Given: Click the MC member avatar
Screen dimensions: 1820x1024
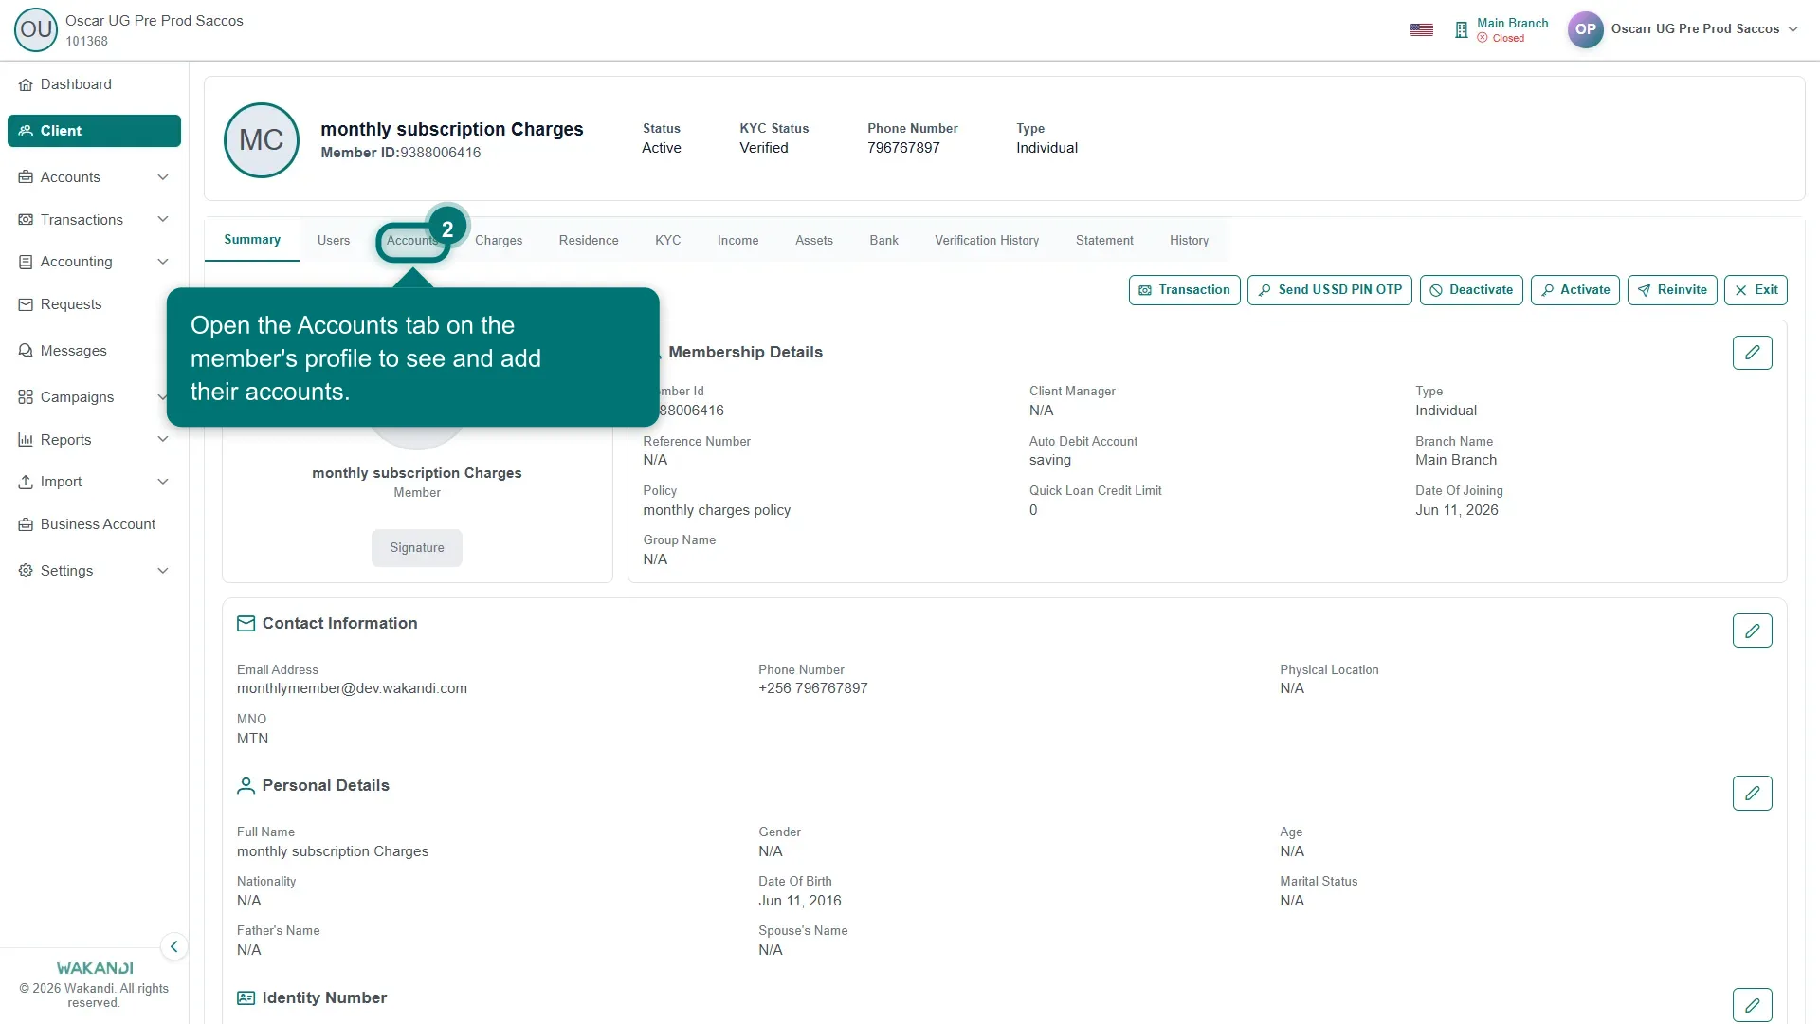Looking at the screenshot, I should click(x=262, y=140).
